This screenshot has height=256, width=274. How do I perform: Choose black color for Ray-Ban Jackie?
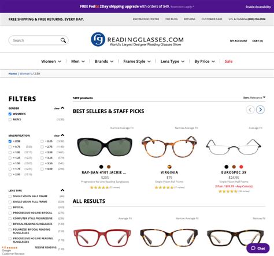[x=101, y=167]
